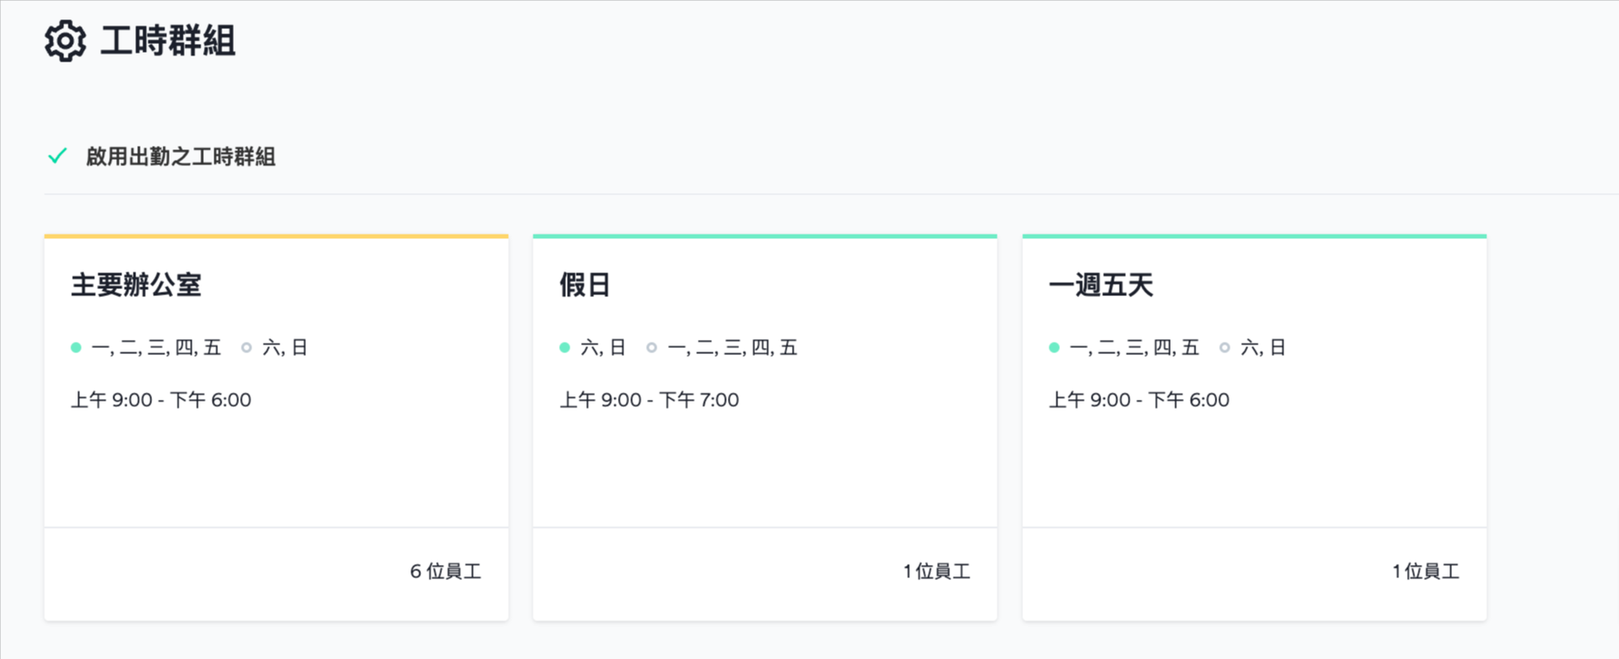Image resolution: width=1619 pixels, height=659 pixels.
Task: Click green weekday dot in 一週五天 card
Action: (1055, 348)
